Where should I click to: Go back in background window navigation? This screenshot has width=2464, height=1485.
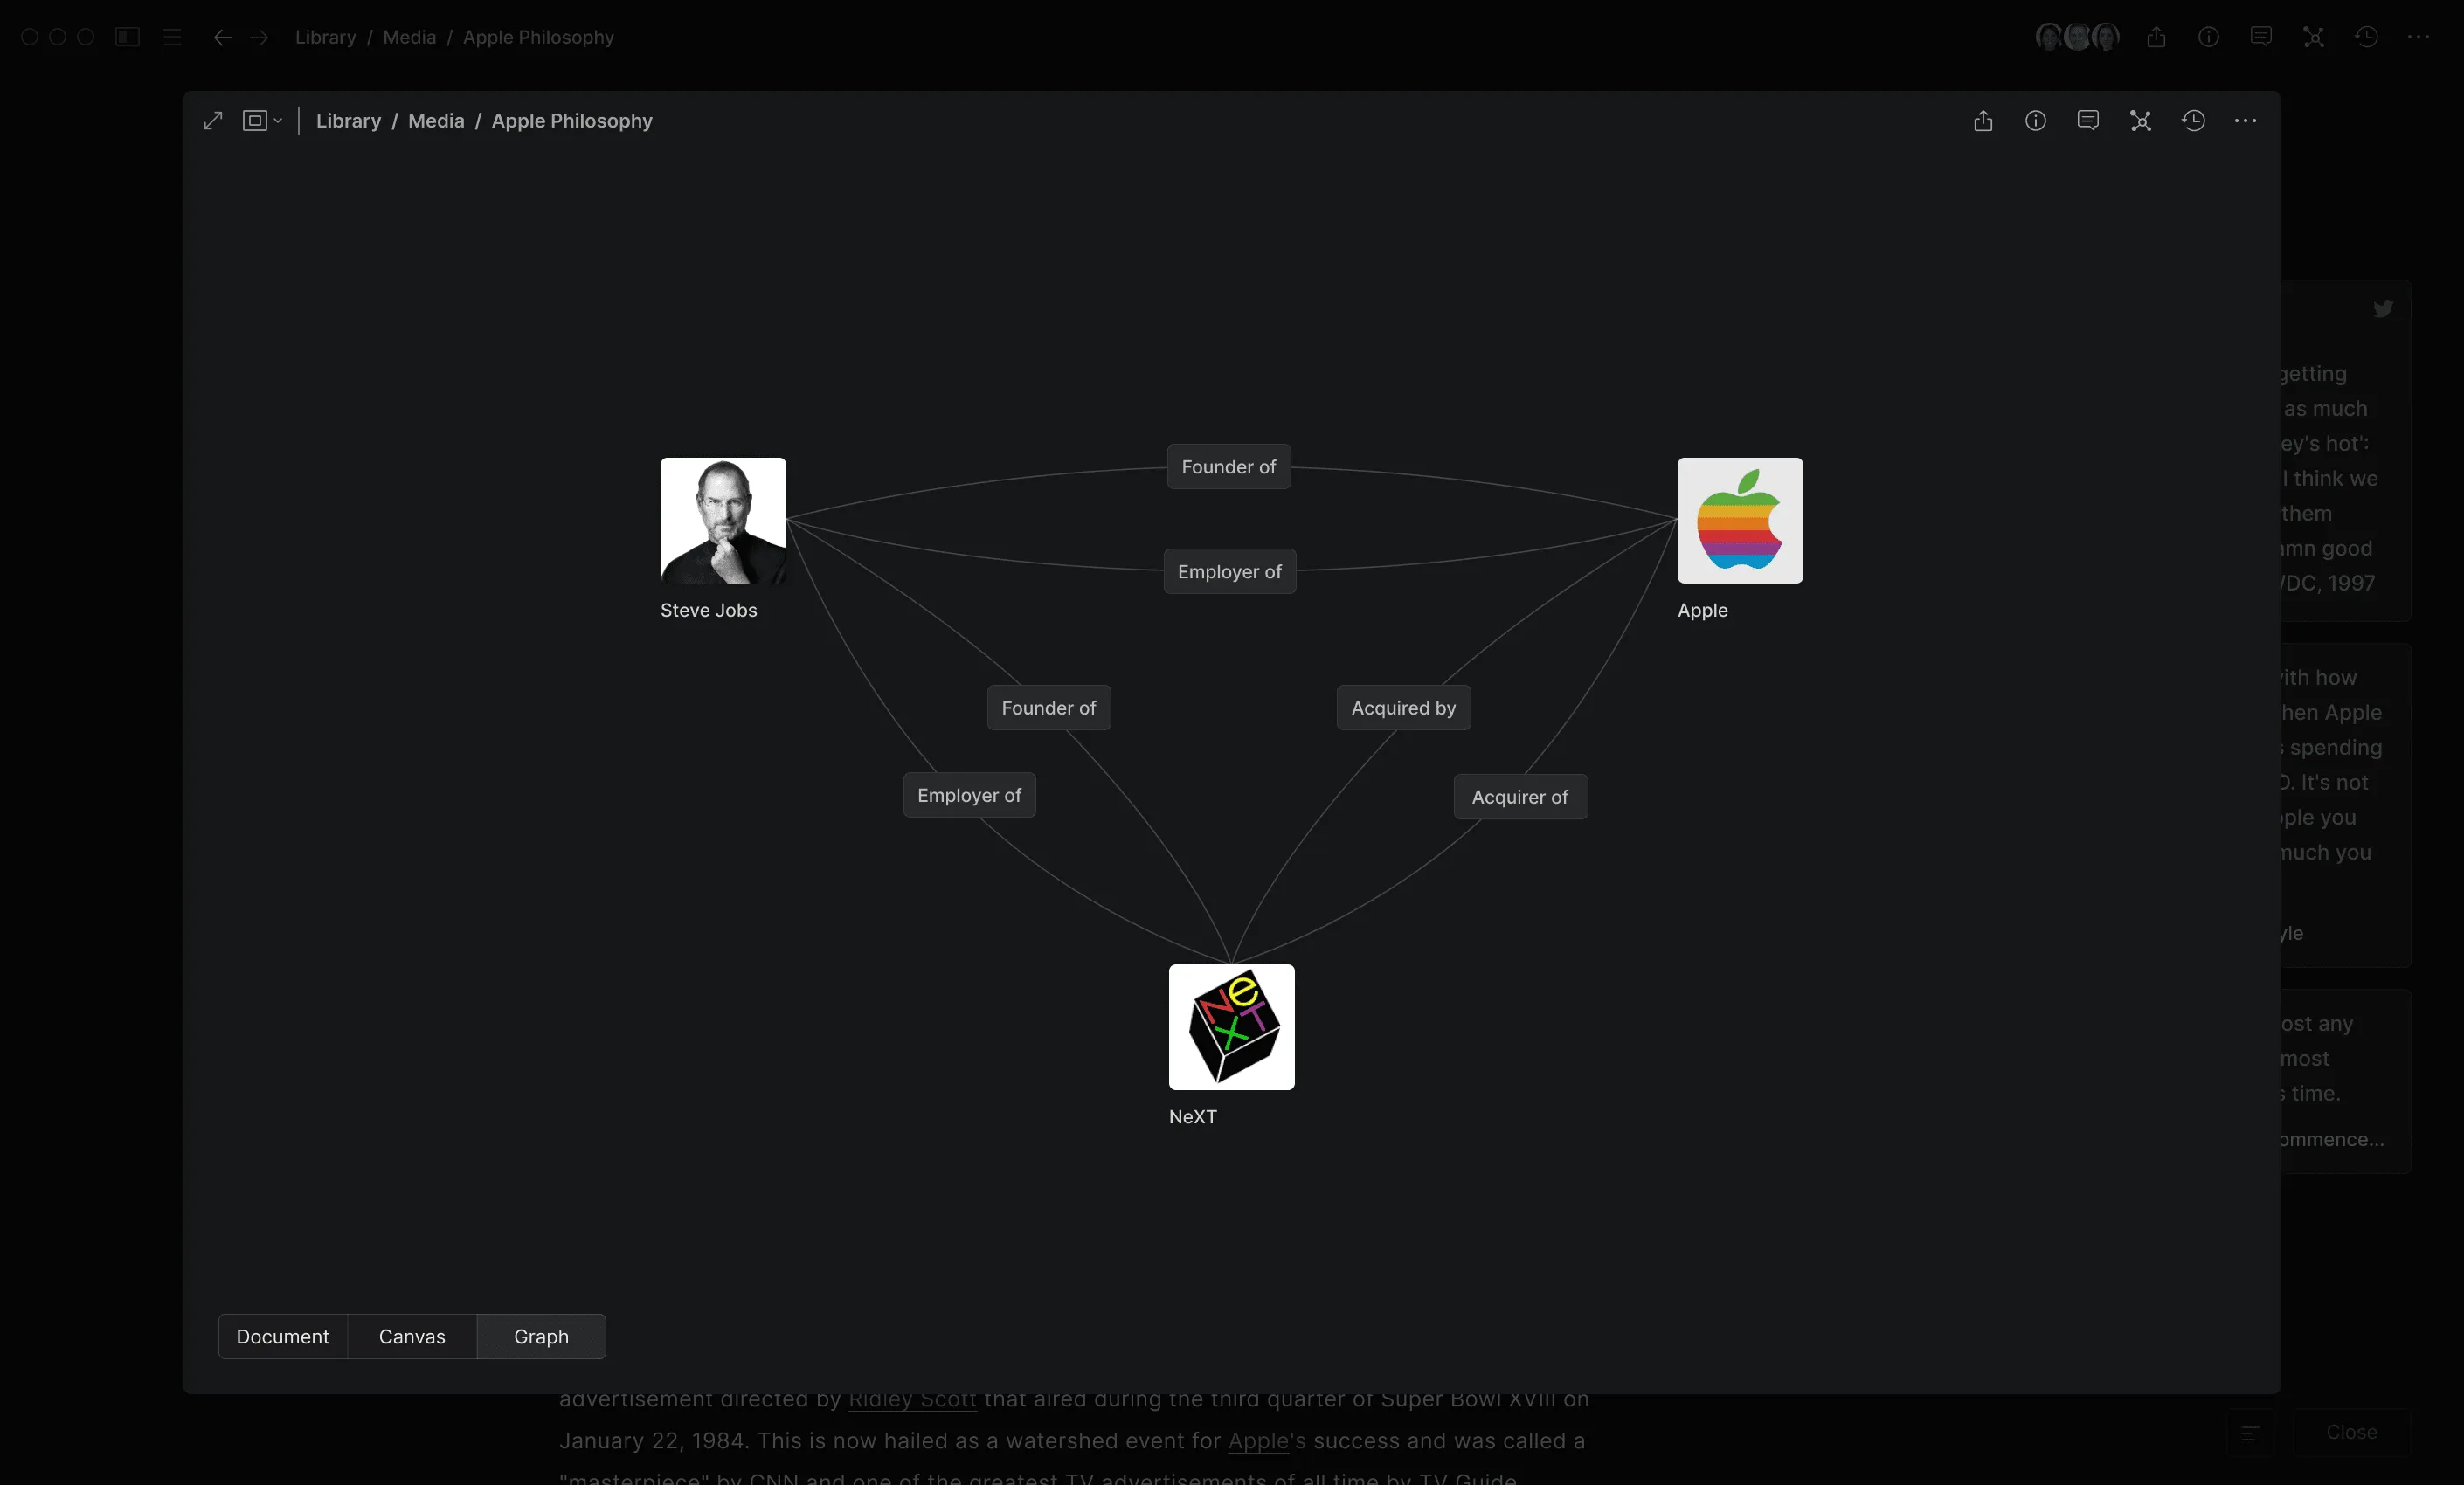click(x=222, y=37)
